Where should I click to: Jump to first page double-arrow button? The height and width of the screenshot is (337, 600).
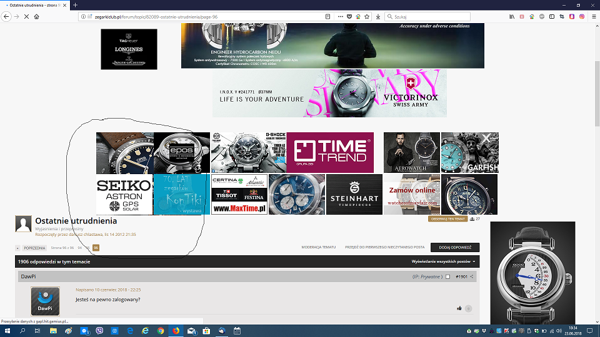pos(17,248)
